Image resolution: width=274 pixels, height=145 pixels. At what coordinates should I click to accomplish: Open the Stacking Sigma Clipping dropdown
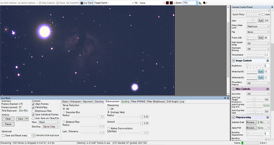point(51,127)
